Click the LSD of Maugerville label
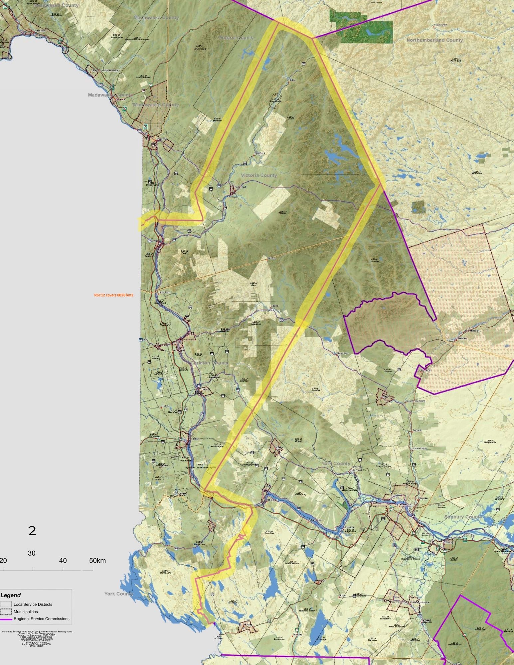The image size is (514, 665). tap(490, 441)
